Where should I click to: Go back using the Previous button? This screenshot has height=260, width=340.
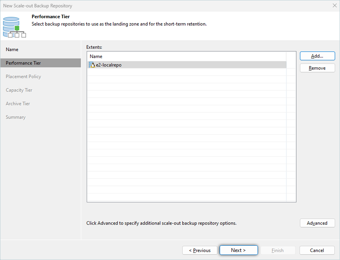coord(199,250)
